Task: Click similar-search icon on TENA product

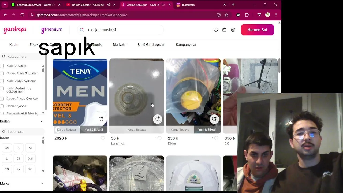Action: point(101,119)
